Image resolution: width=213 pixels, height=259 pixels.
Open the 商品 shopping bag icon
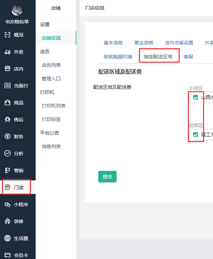pos(7,102)
